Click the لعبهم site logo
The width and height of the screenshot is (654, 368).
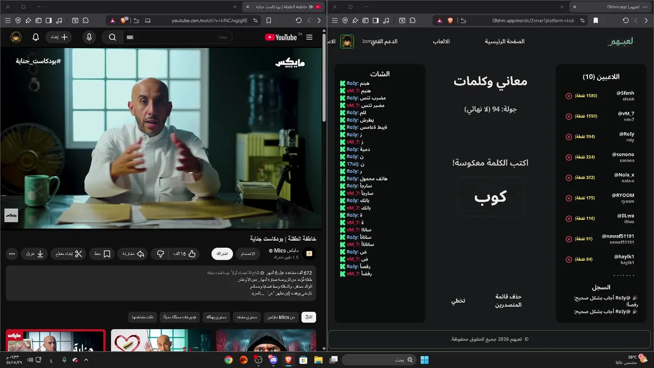[620, 41]
